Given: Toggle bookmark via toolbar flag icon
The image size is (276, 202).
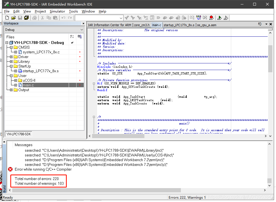Looking at the screenshot, I should [159, 18].
